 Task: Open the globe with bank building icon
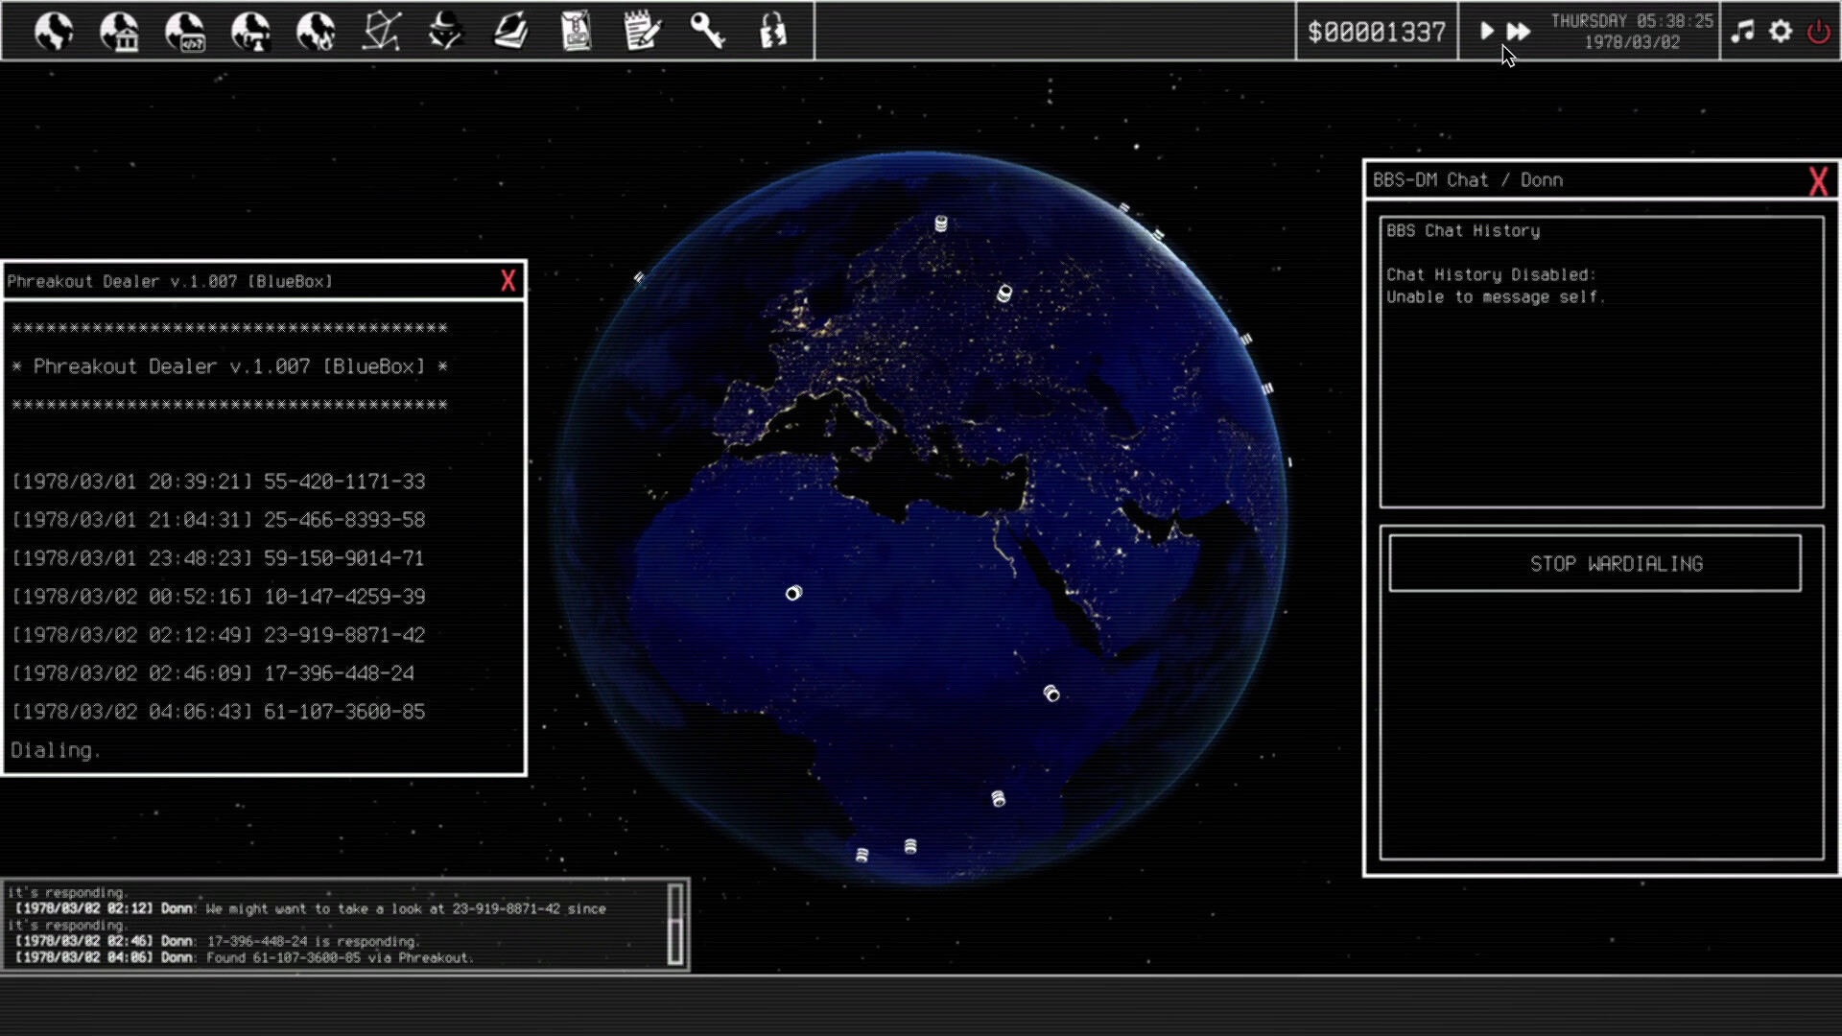click(119, 32)
